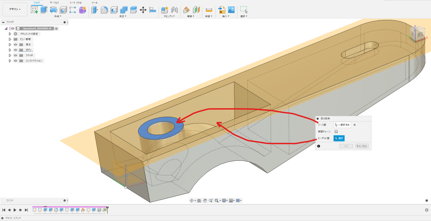
Task: Toggle visibility eye for 原点 folder
Action: (x=15, y=44)
